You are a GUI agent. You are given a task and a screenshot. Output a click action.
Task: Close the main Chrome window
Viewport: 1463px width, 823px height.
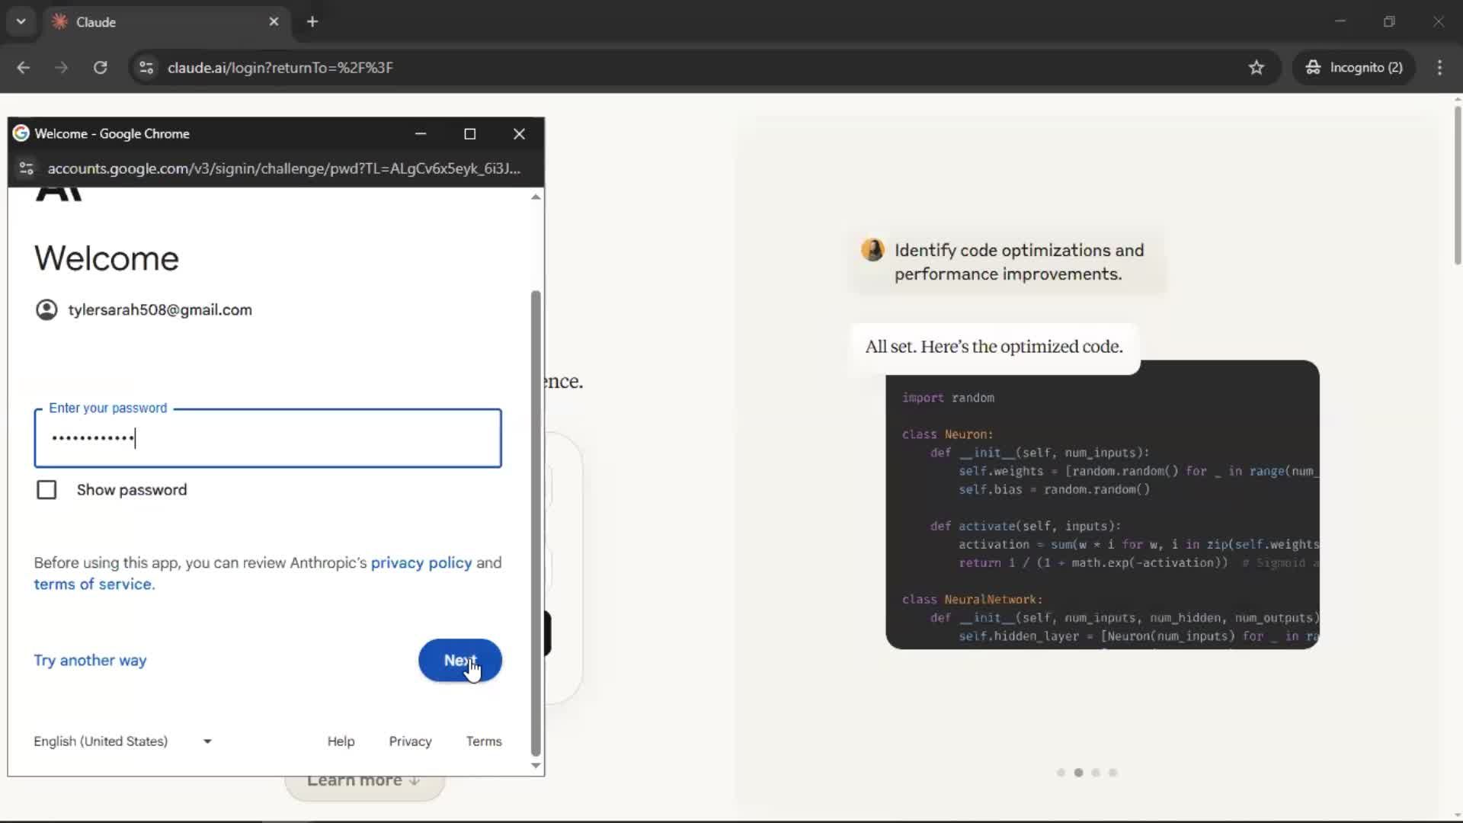[x=1438, y=21]
